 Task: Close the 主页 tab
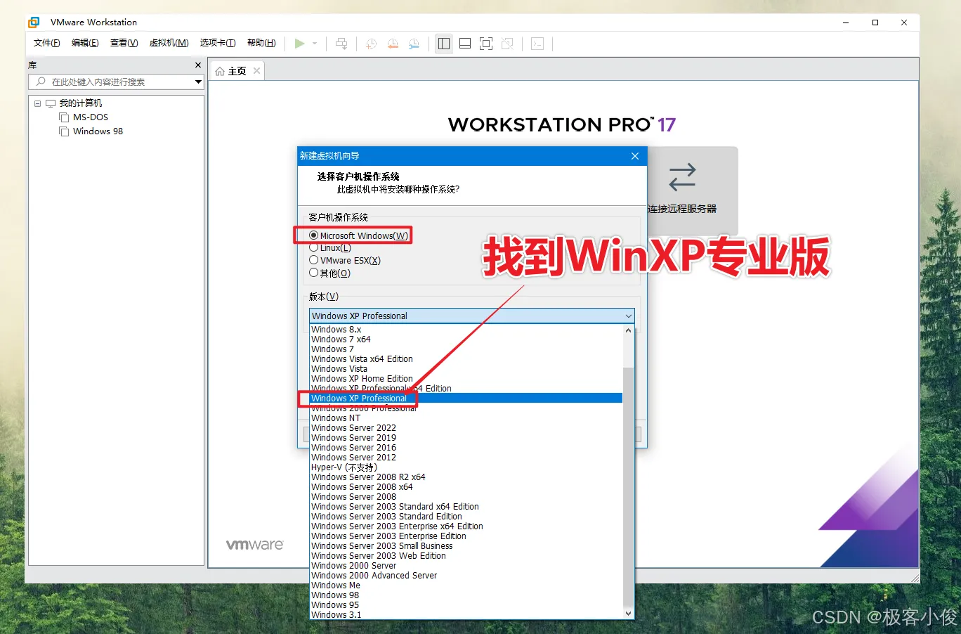click(x=257, y=71)
